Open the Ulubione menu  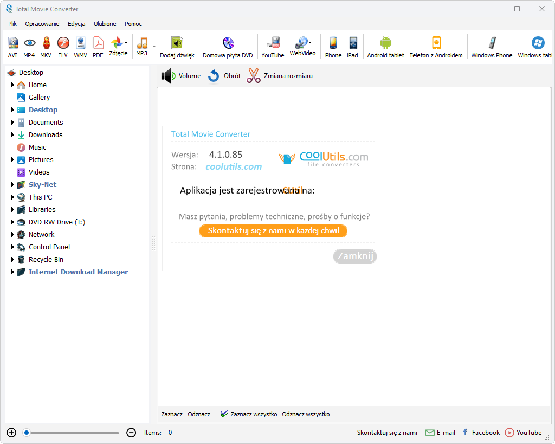coord(105,24)
